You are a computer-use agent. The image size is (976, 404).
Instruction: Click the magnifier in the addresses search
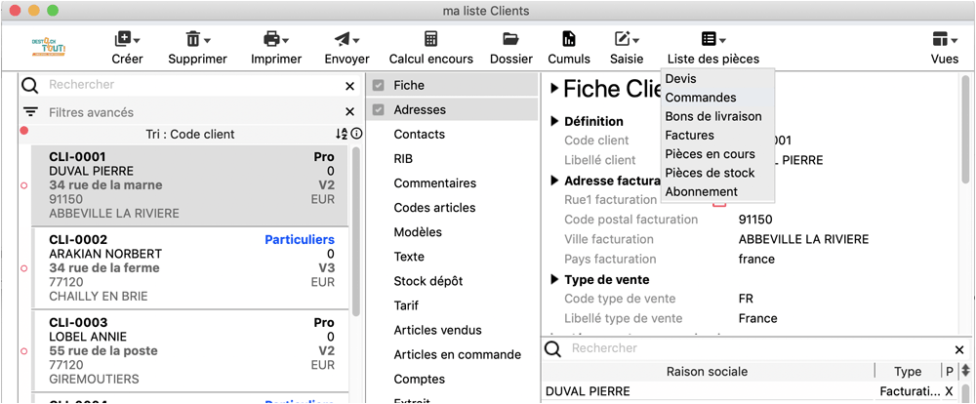[552, 349]
